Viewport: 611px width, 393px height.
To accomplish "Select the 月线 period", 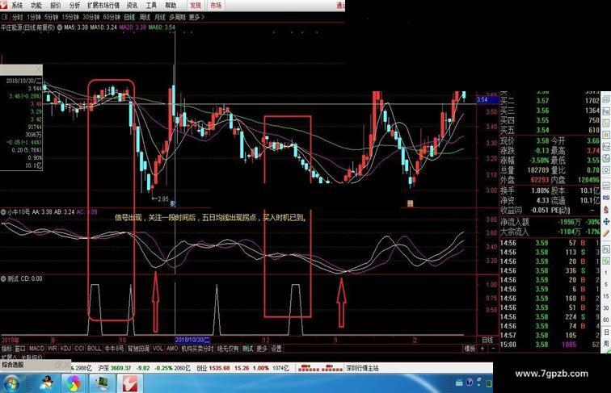I will (160, 17).
